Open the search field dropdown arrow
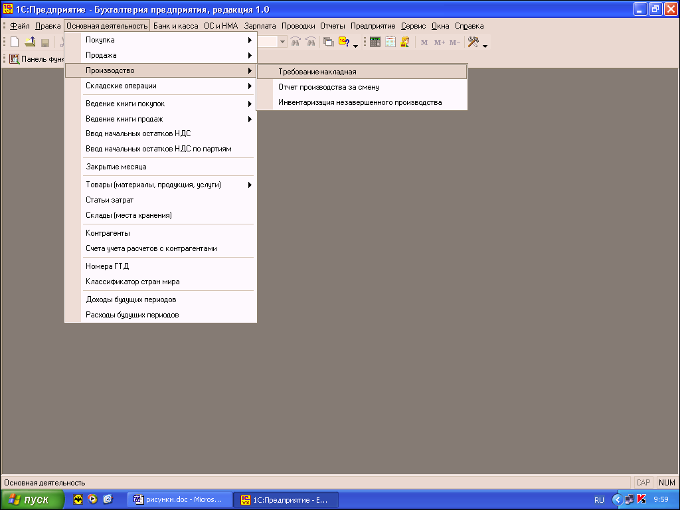Viewport: 680px width, 510px height. click(x=282, y=42)
